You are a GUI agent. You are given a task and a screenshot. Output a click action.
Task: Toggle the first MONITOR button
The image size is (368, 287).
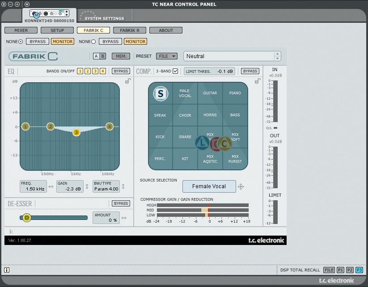pyautogui.click(x=63, y=42)
